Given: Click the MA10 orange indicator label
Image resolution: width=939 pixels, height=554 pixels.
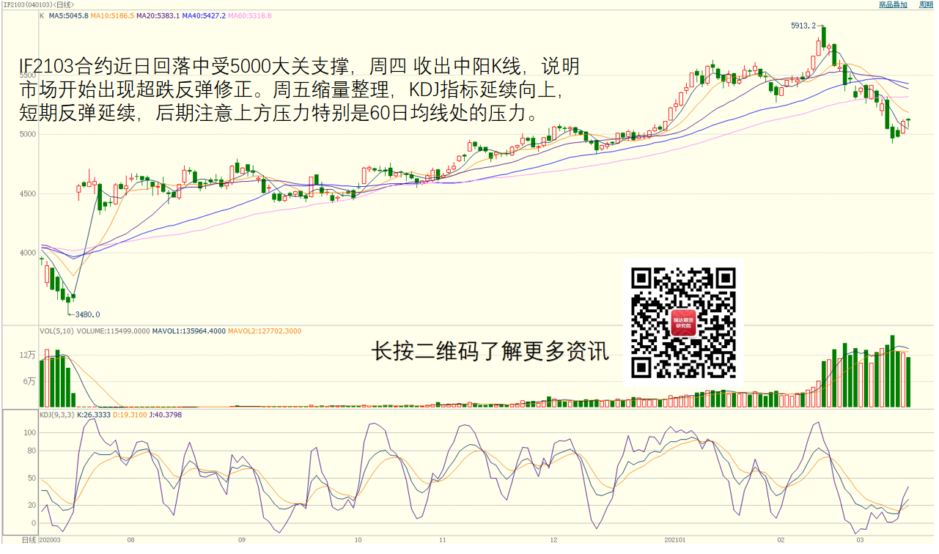Looking at the screenshot, I should [x=112, y=15].
